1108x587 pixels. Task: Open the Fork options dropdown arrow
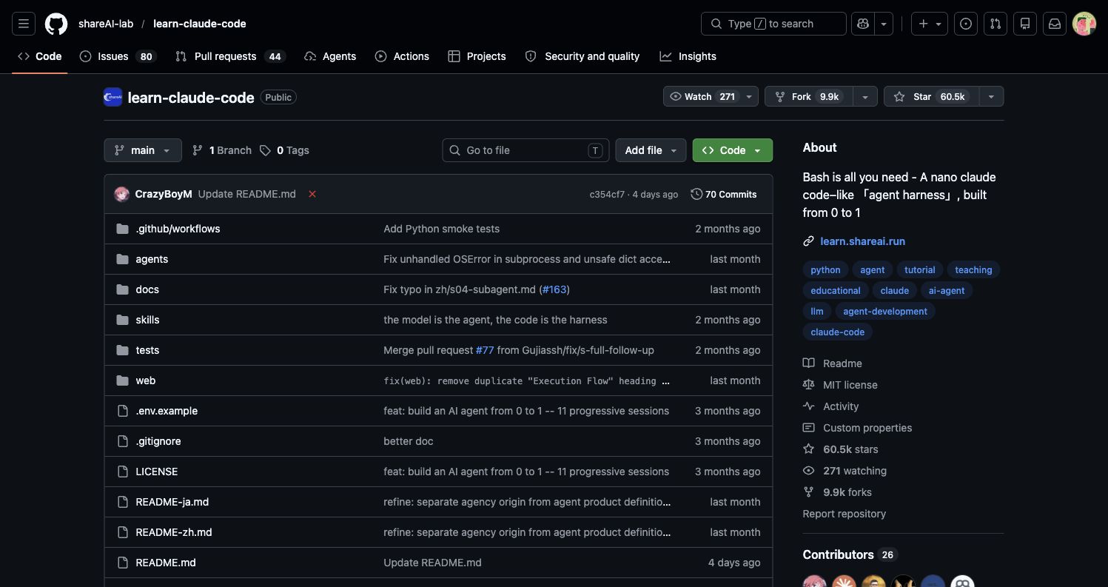click(865, 97)
